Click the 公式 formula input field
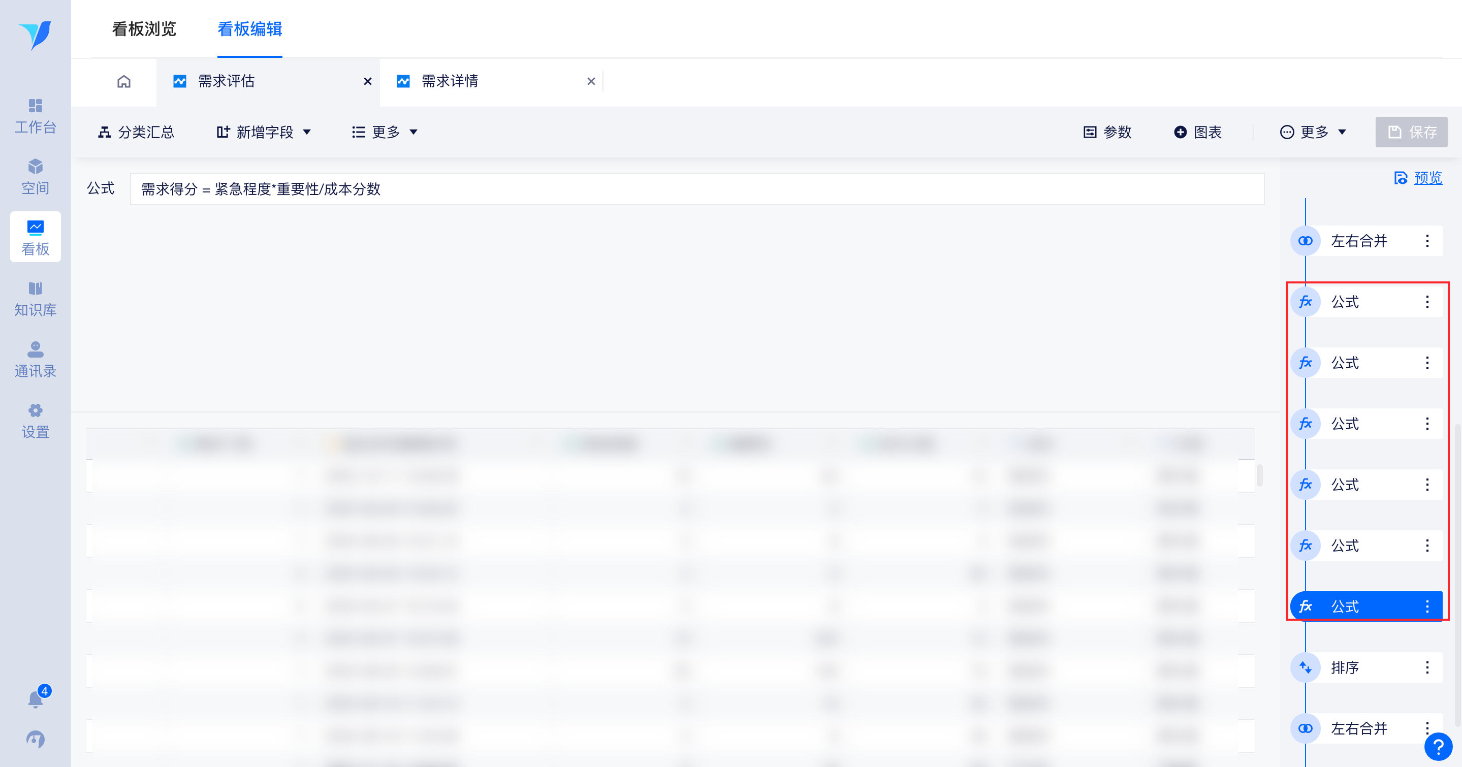Image resolution: width=1462 pixels, height=767 pixels. pos(696,189)
